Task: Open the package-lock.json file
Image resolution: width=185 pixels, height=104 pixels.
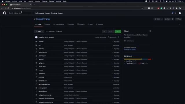Action: (44, 84)
